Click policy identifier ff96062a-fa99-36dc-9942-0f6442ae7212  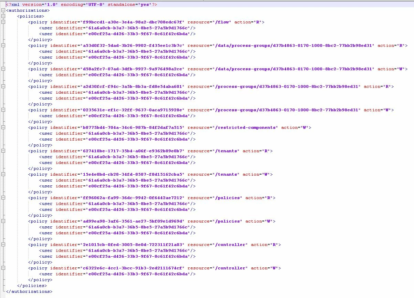(132, 198)
